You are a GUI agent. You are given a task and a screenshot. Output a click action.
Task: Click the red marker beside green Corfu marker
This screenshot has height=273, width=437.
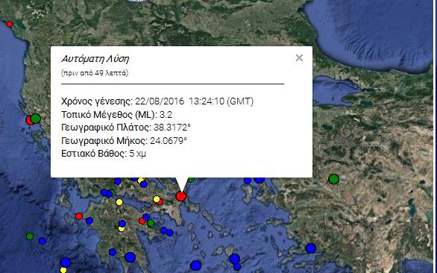click(x=29, y=121)
